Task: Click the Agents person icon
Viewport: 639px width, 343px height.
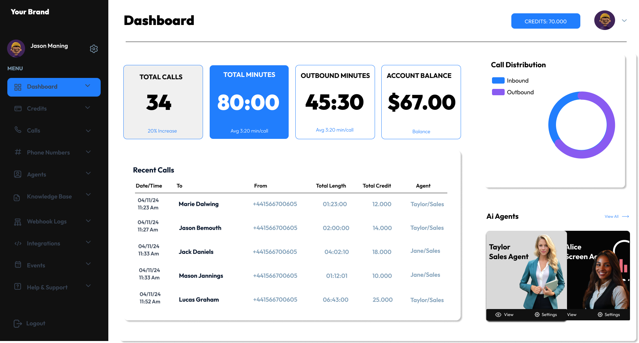Action: click(x=18, y=174)
